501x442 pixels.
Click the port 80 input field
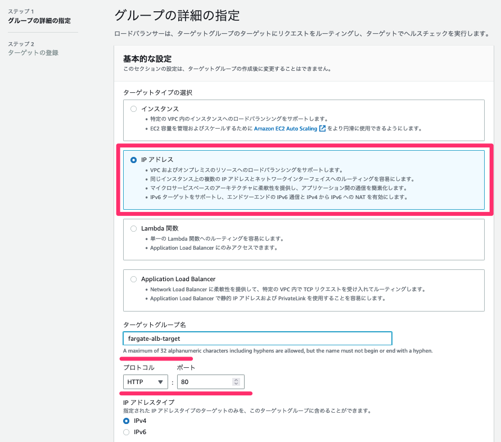[211, 382]
